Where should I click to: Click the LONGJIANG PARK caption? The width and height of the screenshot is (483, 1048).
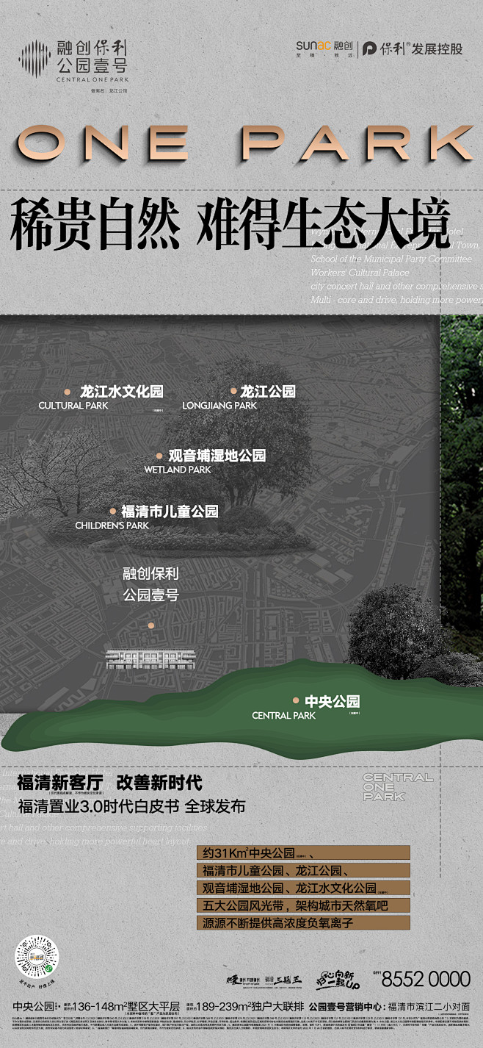click(x=219, y=406)
